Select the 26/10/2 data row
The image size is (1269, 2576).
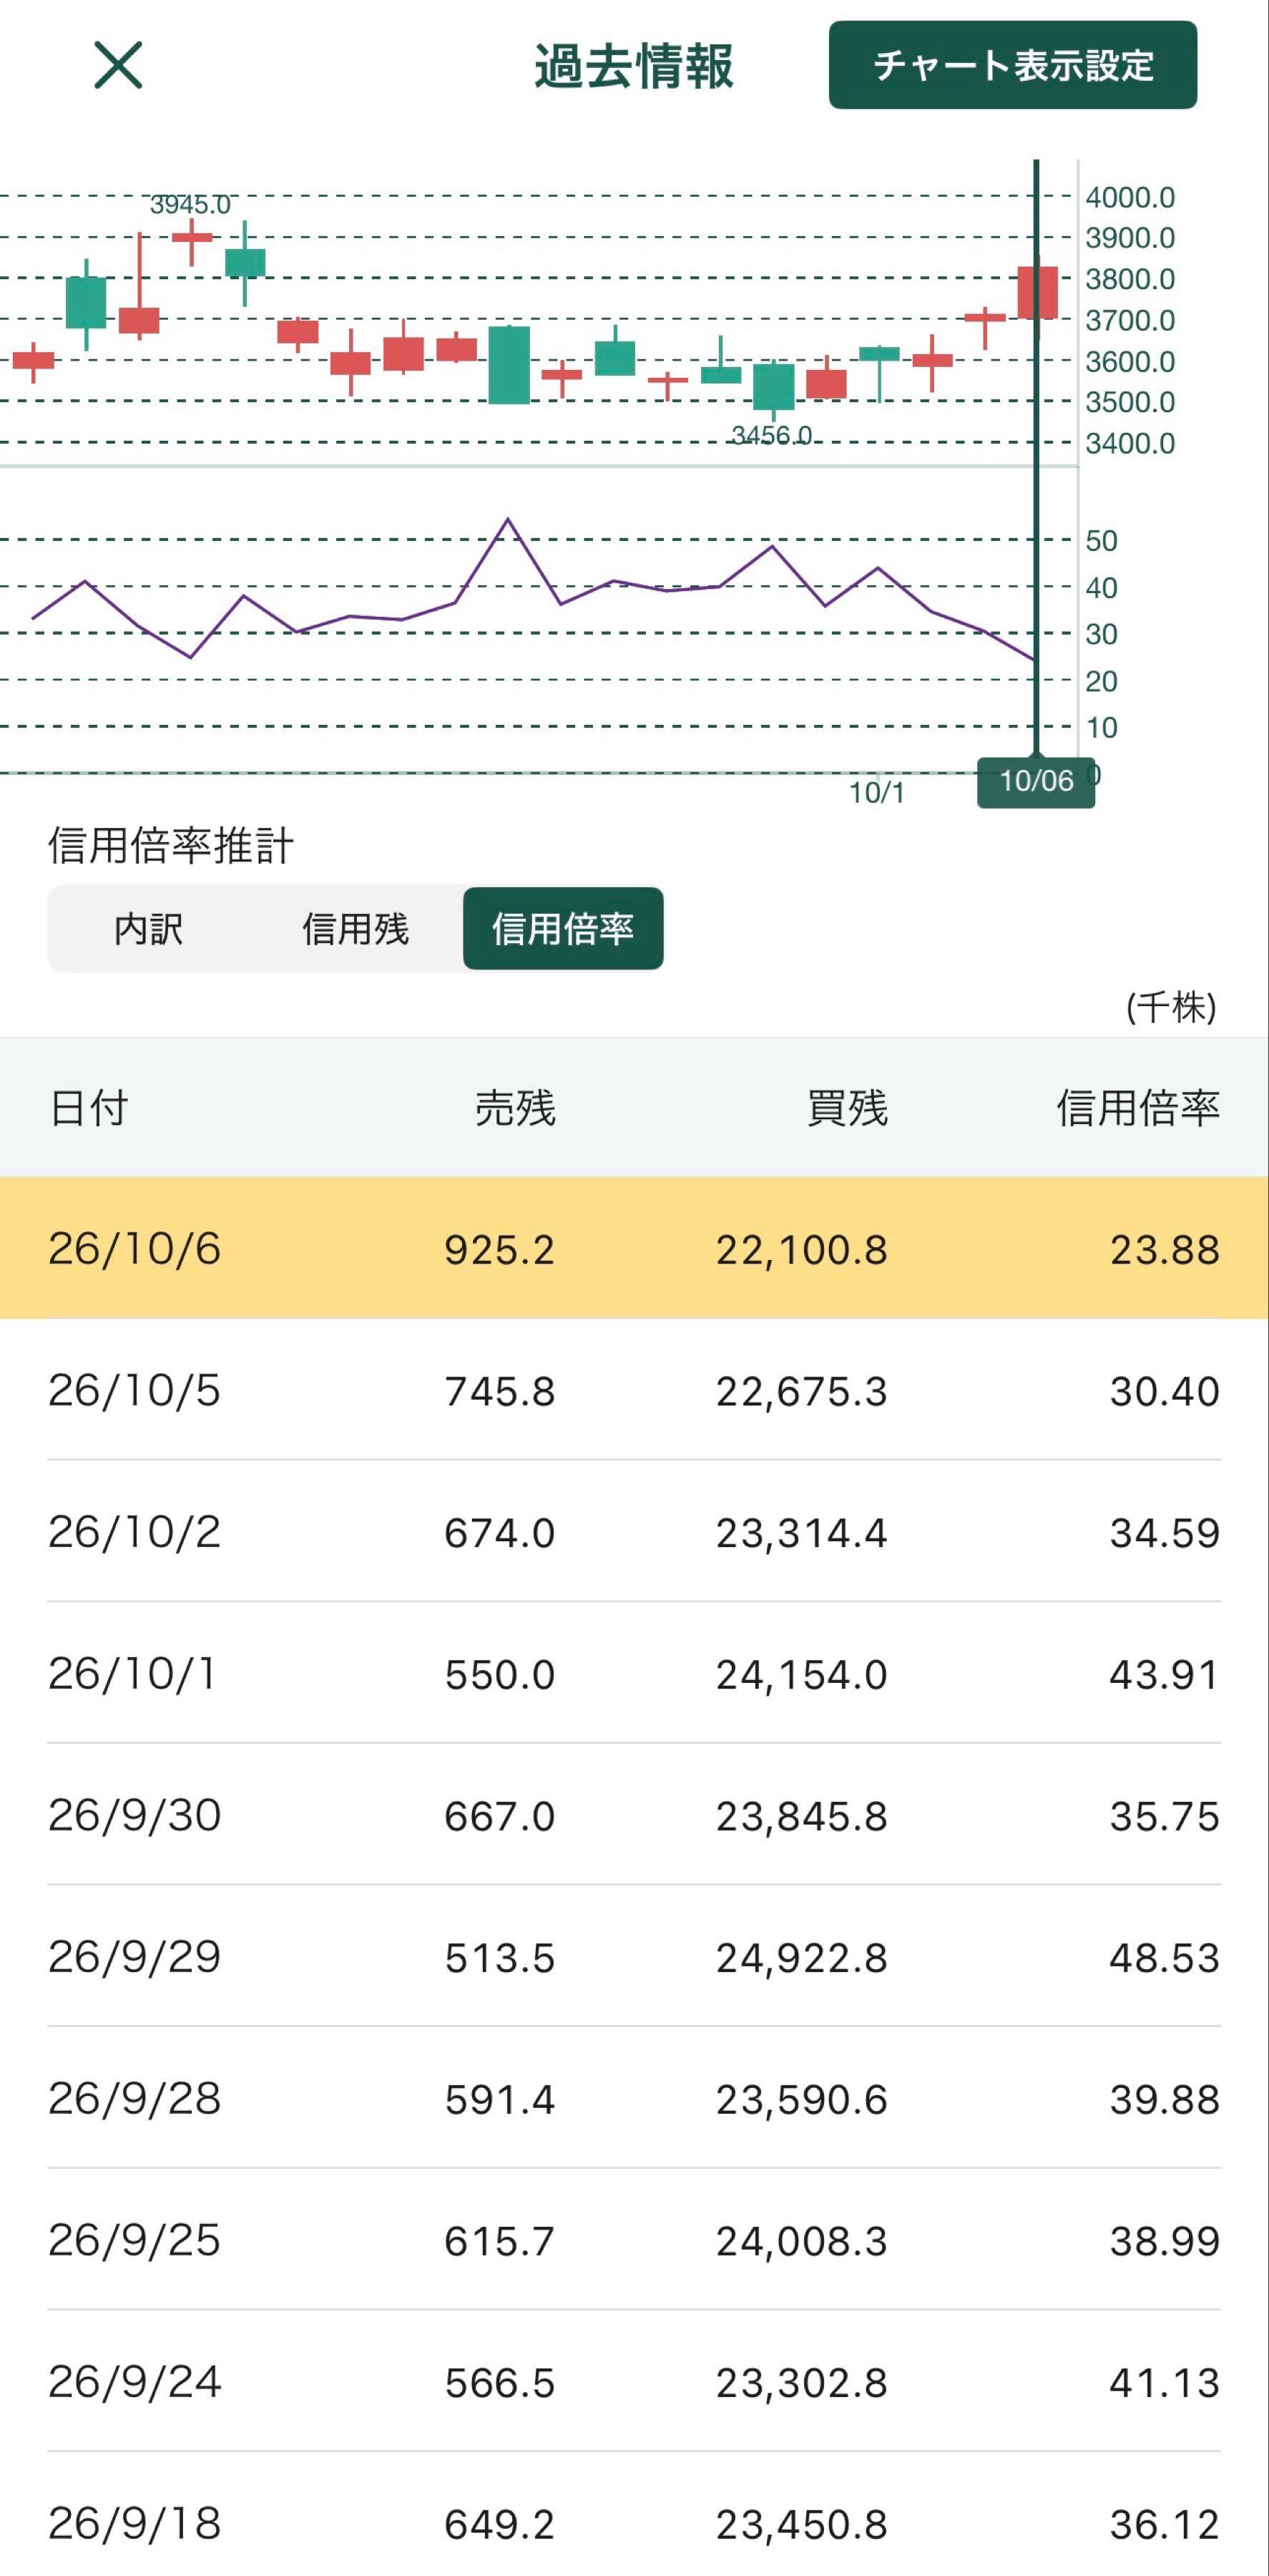pos(634,1532)
